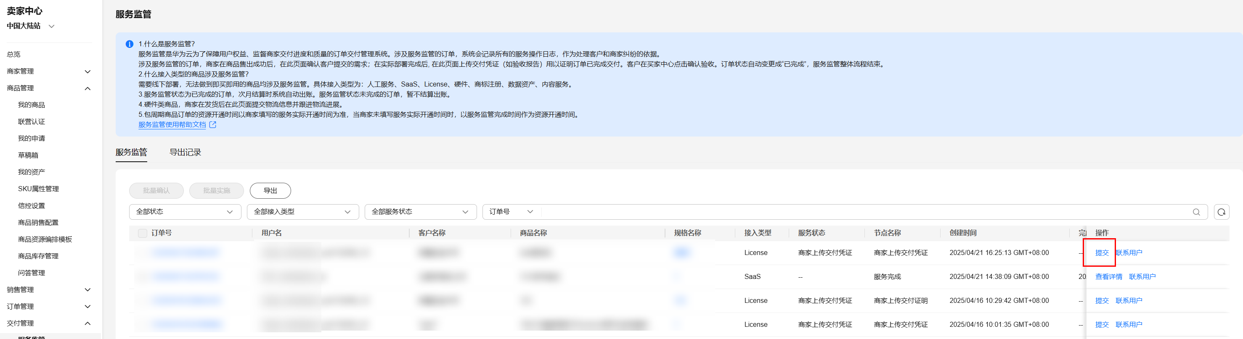Open the 订单号 search field type dropdown

[x=511, y=212]
